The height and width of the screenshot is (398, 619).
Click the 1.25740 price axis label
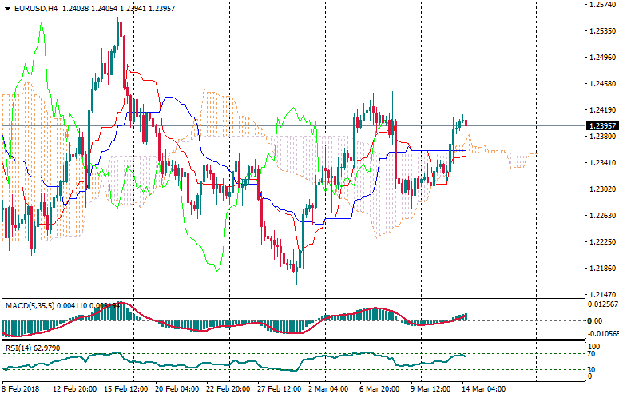pyautogui.click(x=601, y=5)
